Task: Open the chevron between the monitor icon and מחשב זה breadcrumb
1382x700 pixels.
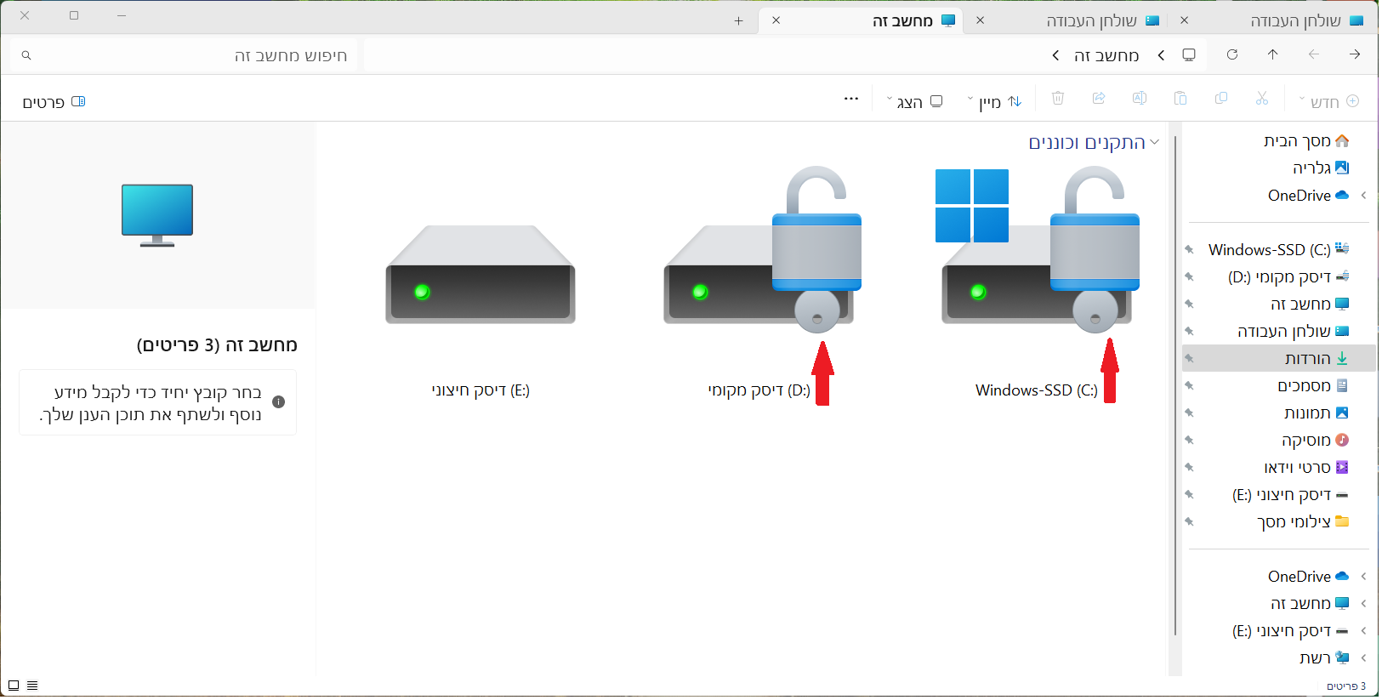Action: pyautogui.click(x=1161, y=55)
